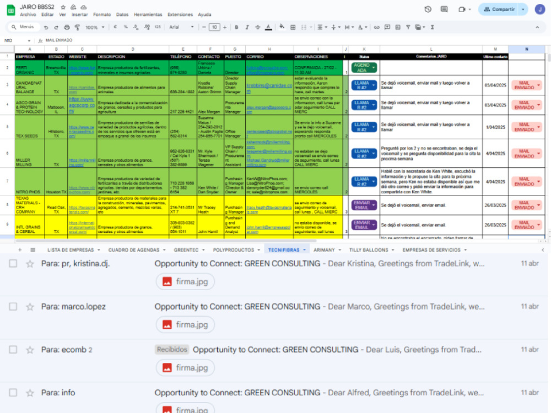The width and height of the screenshot is (551, 413).
Task: Switch to the GREENTEC sheet tab
Action: [186, 249]
